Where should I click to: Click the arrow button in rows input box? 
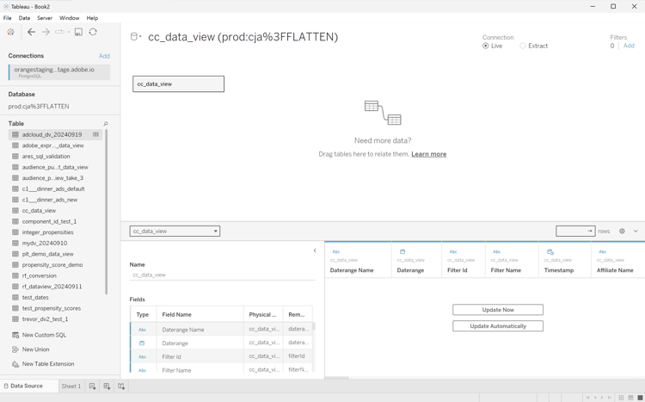point(590,231)
